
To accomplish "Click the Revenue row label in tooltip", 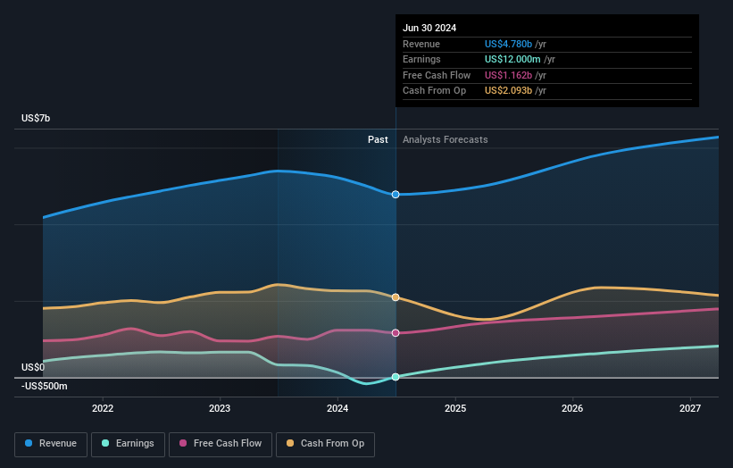I will [421, 44].
